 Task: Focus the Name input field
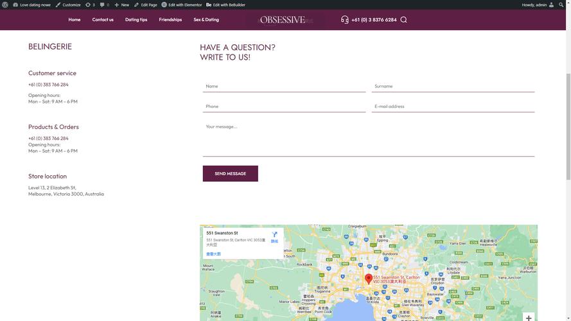(x=284, y=86)
